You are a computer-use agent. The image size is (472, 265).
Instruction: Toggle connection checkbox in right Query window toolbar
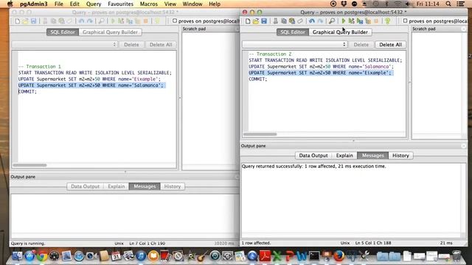pyautogui.click(x=405, y=21)
